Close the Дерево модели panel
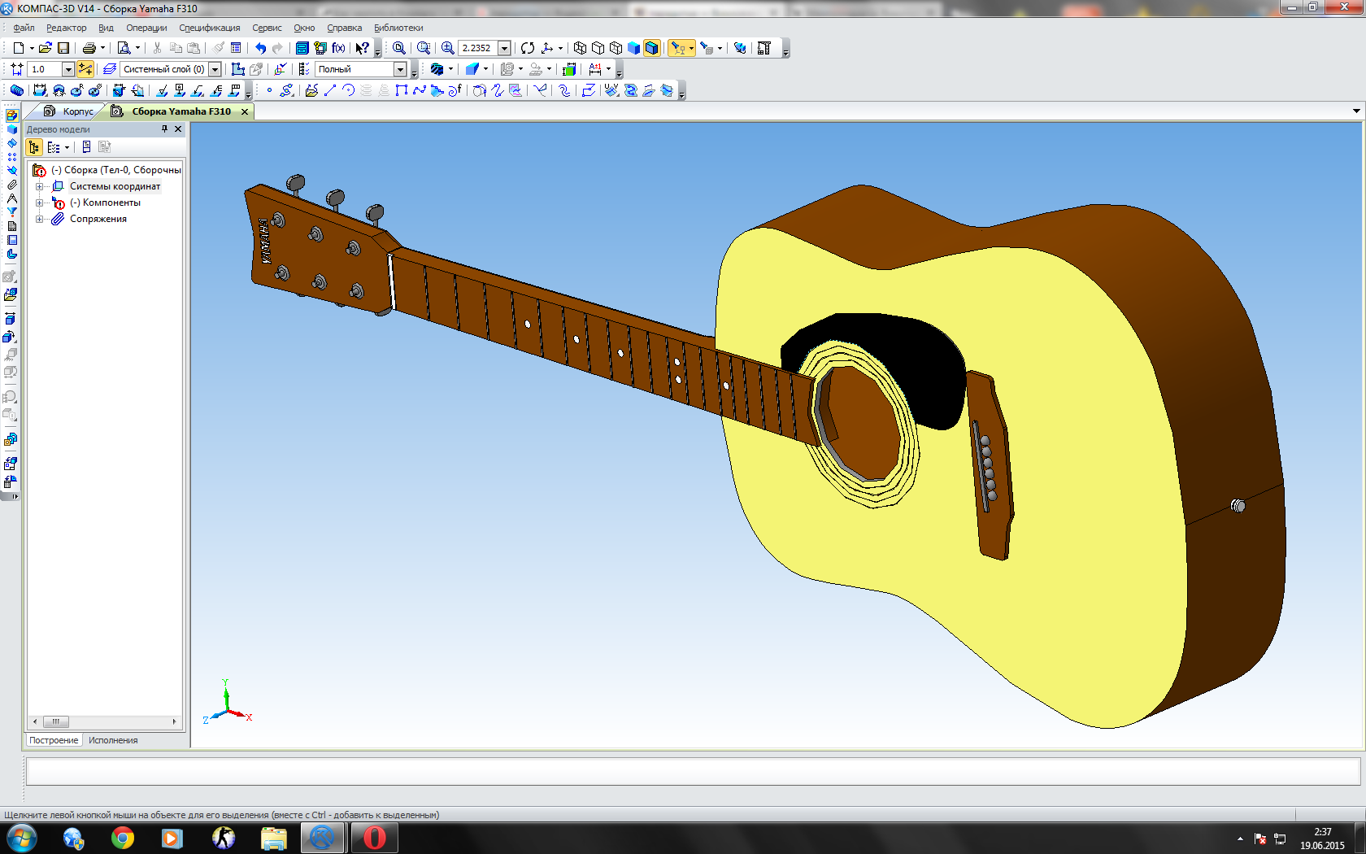The width and height of the screenshot is (1366, 854). click(x=178, y=129)
